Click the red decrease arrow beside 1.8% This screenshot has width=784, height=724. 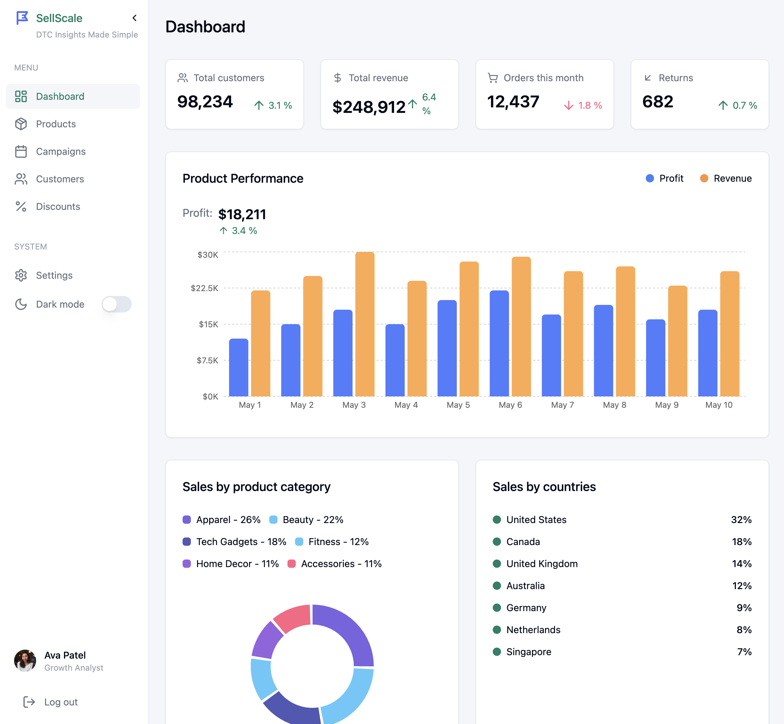coord(568,105)
